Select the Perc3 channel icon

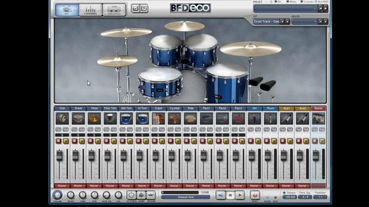(x=238, y=118)
